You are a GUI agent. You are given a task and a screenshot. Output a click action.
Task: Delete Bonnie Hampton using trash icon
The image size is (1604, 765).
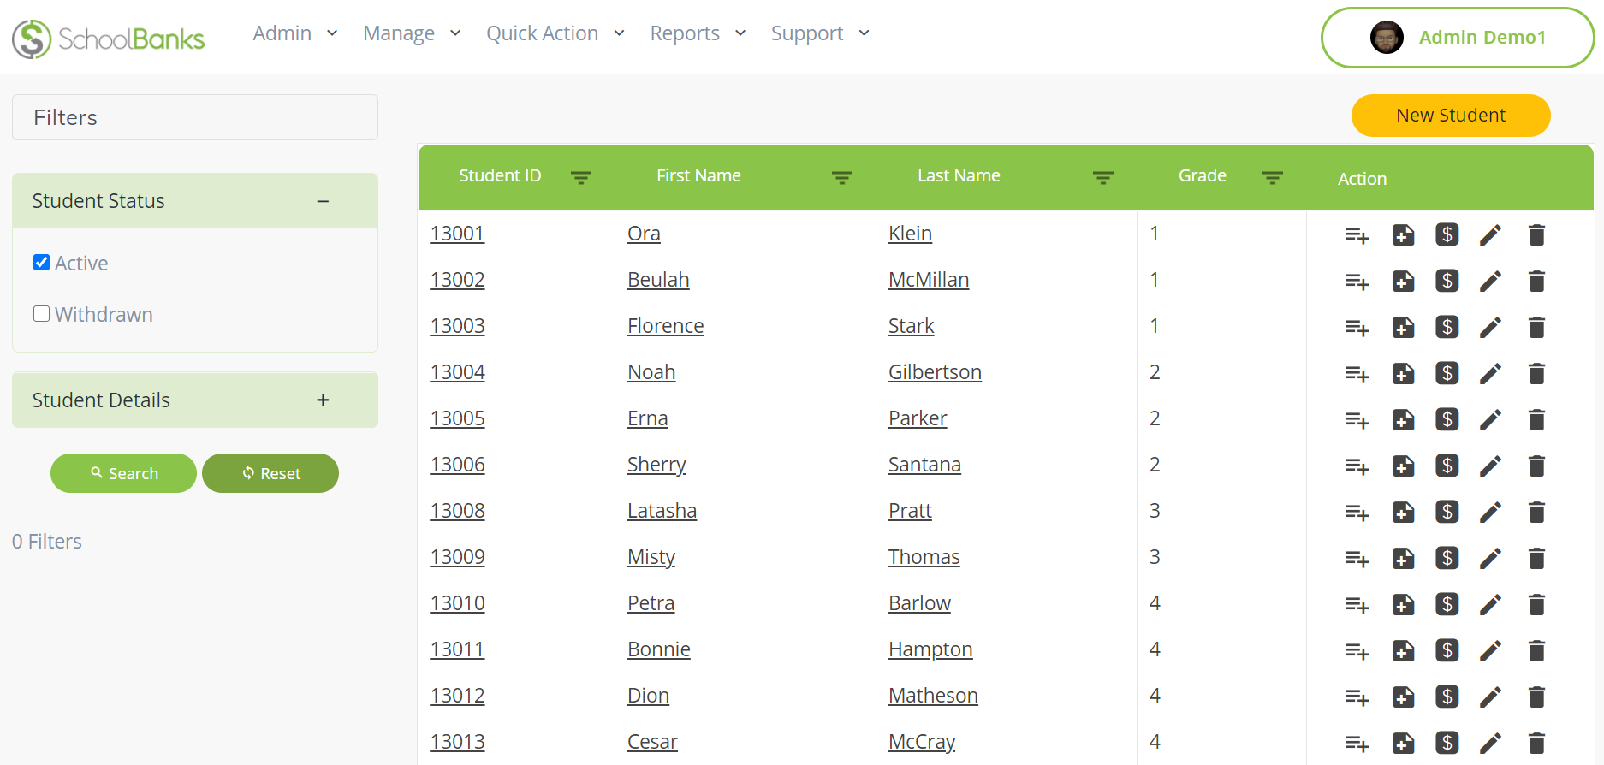1536,651
